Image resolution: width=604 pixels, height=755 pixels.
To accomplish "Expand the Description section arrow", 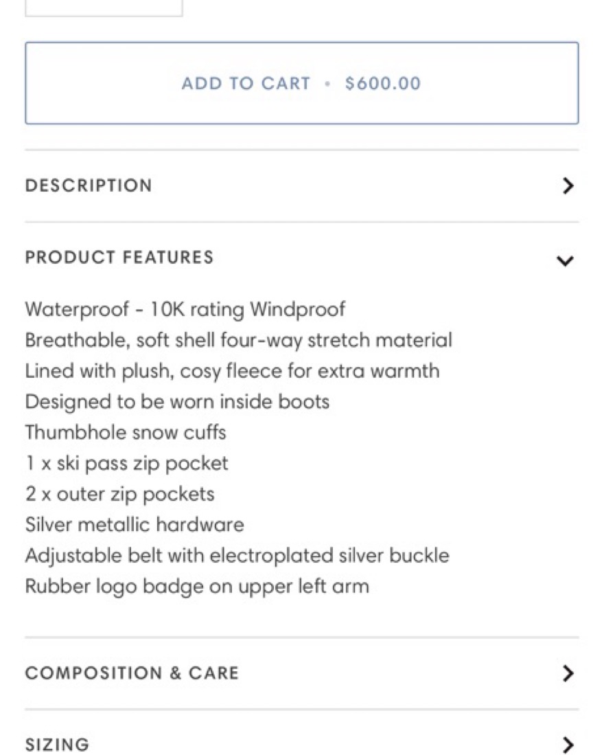I will pos(567,185).
